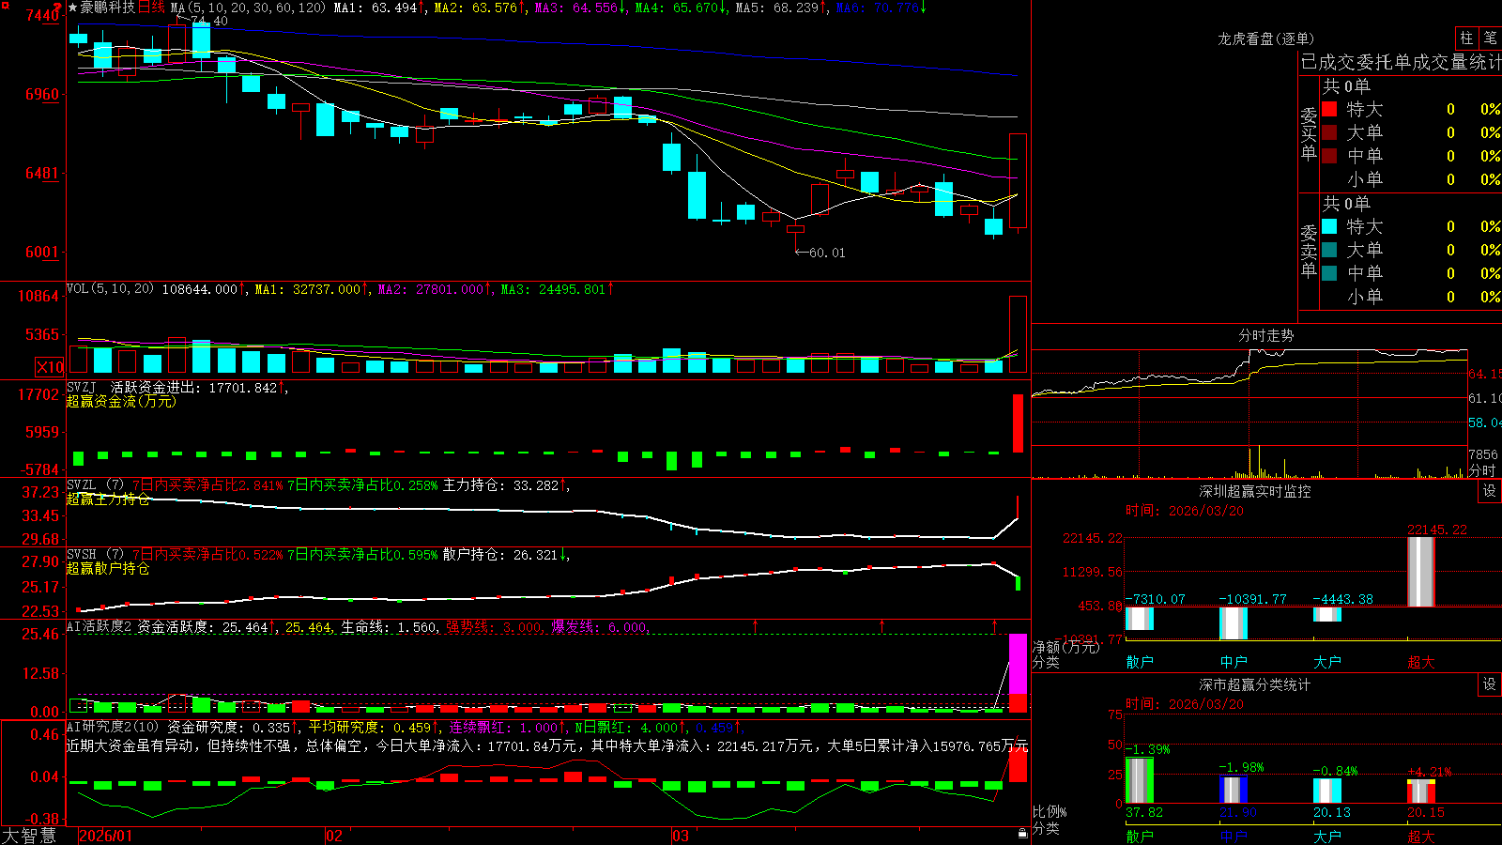Click the 大户 bar showing -4443.38

[x=1327, y=615]
